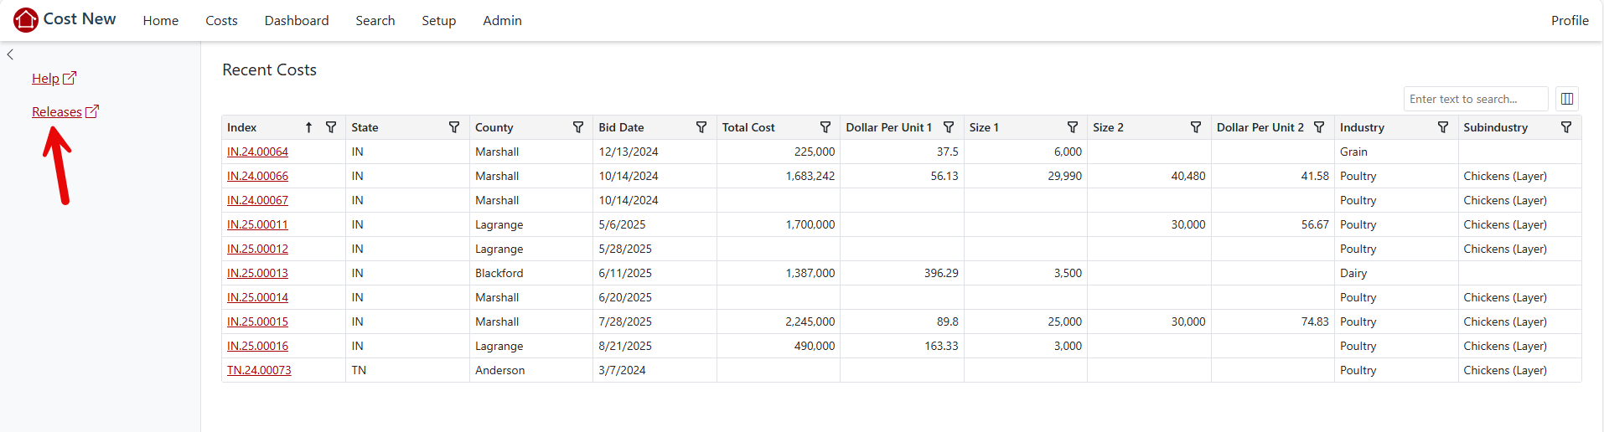The width and height of the screenshot is (1604, 432).
Task: Open filter icon on County column
Action: tap(578, 127)
